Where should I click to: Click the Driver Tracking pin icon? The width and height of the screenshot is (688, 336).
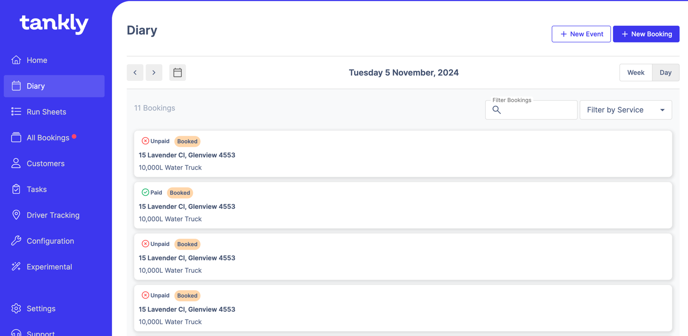[x=16, y=215]
